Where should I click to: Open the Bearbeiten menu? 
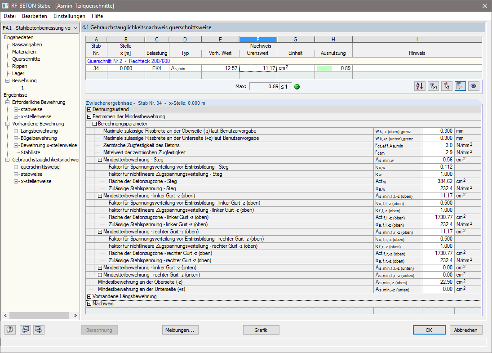point(35,16)
